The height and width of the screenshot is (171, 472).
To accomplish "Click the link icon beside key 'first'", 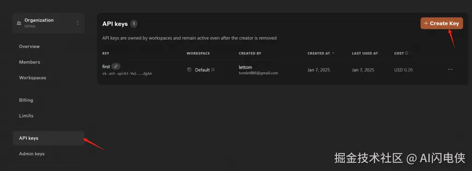I will pos(116,66).
